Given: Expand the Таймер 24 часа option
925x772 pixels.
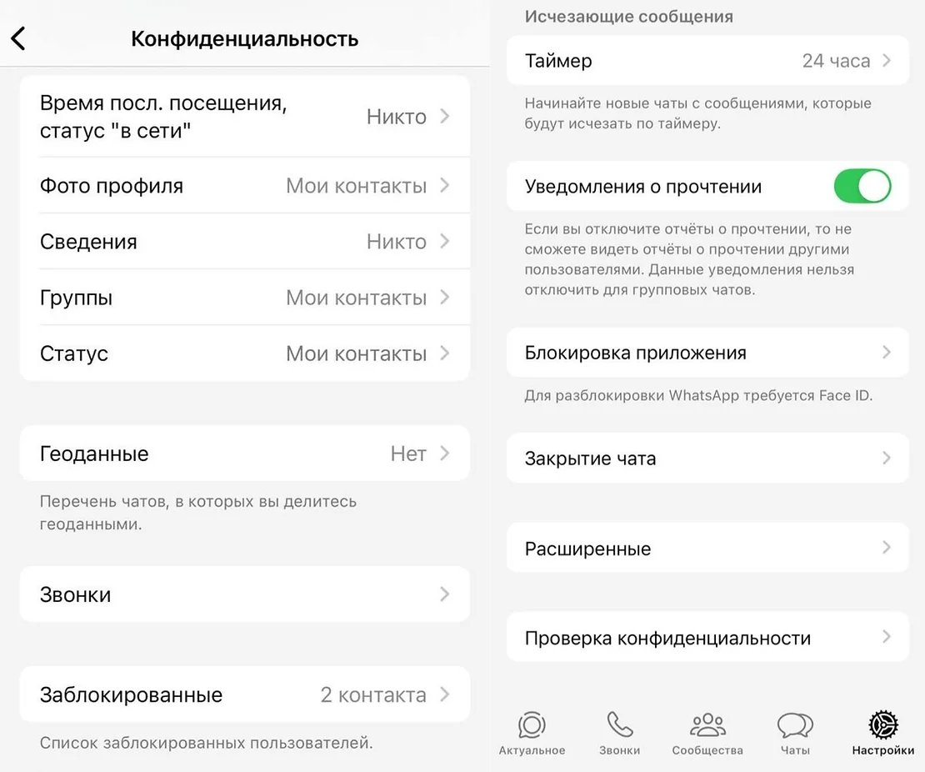Looking at the screenshot, I should point(707,61).
